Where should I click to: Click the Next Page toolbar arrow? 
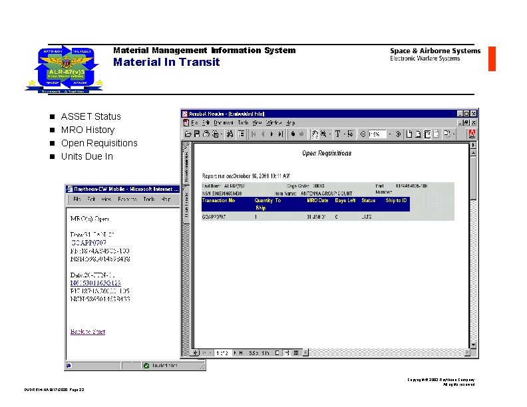(271, 134)
